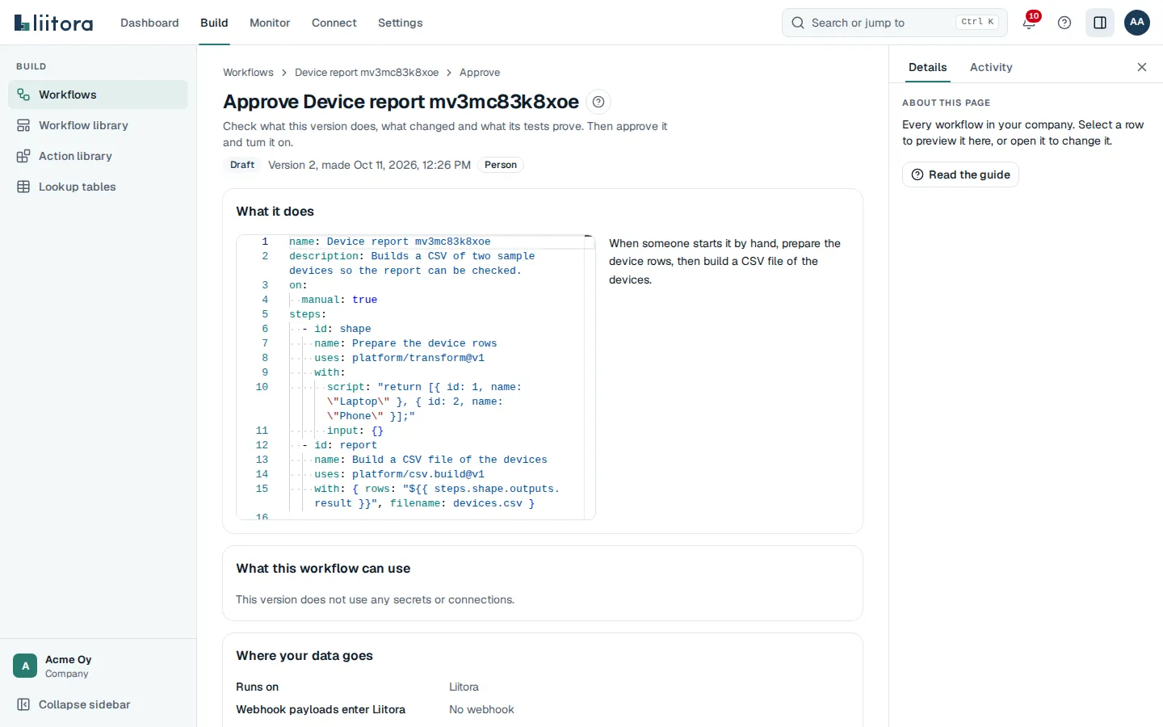Click code line number 12
Viewport: 1163px width, 727px height.
tap(262, 445)
